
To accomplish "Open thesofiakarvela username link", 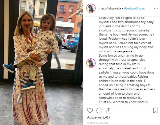I will [109, 8].
